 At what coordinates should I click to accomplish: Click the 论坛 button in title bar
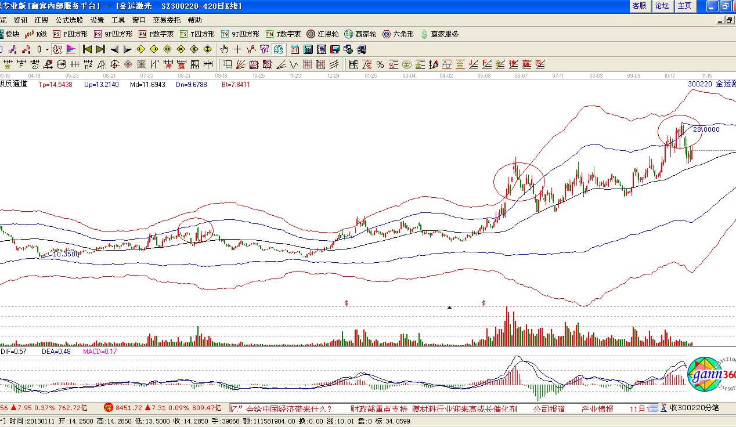point(662,6)
